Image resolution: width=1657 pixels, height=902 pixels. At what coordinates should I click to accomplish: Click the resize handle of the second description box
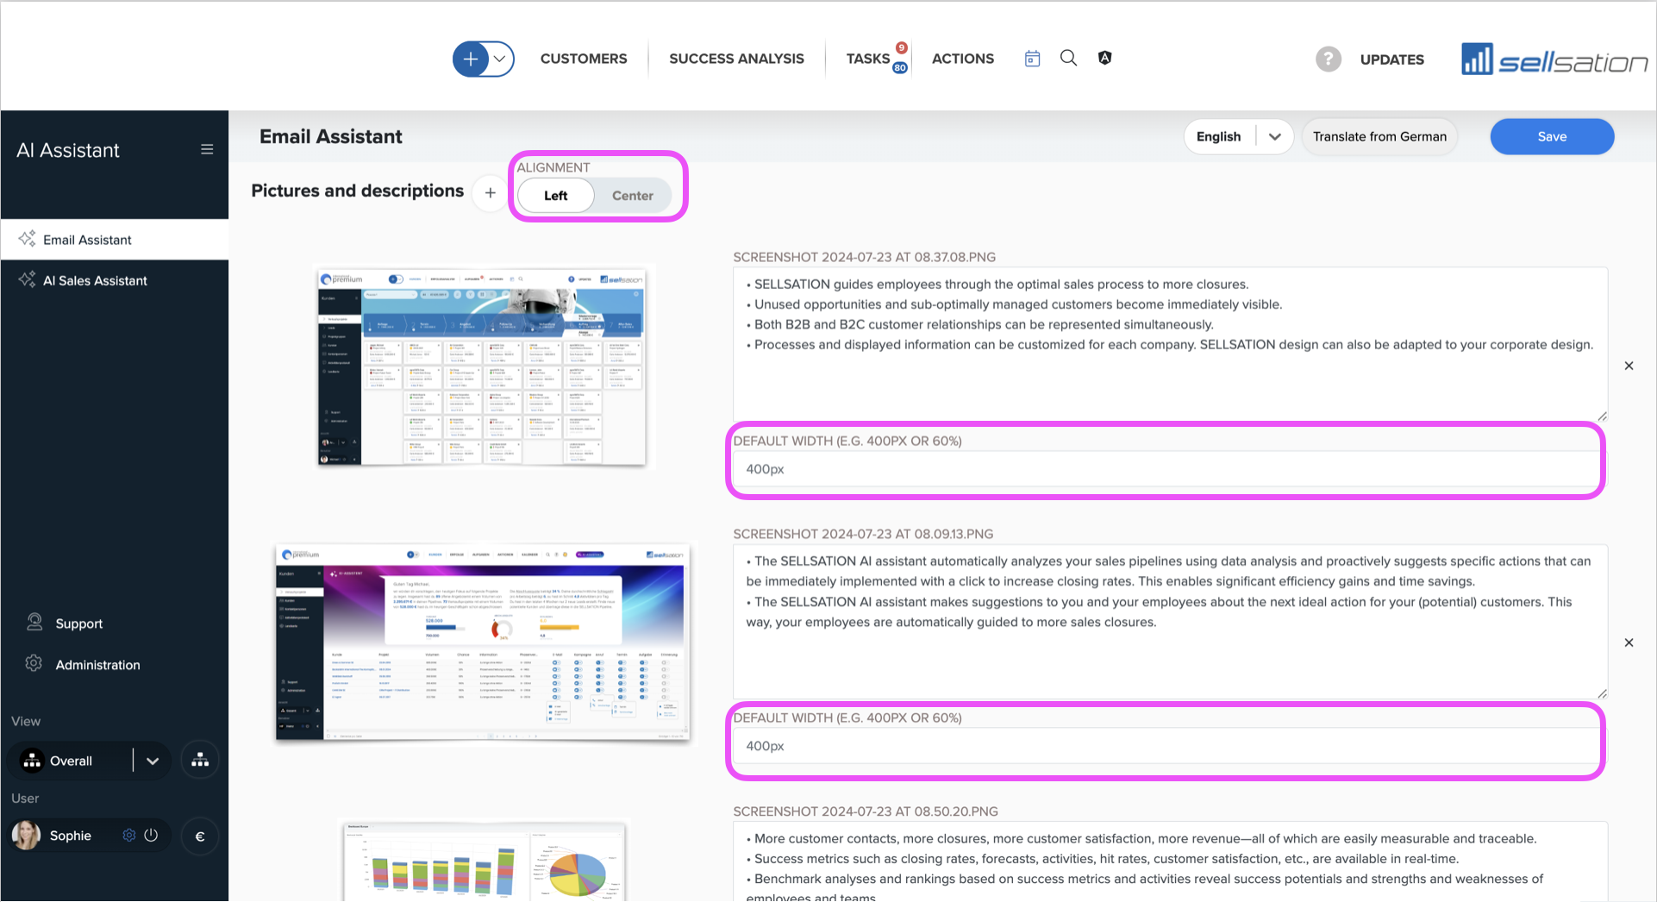coord(1602,693)
